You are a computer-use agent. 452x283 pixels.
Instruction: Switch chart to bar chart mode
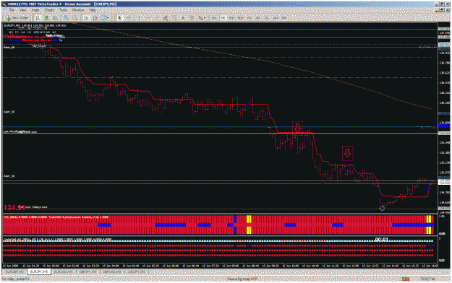click(x=38, y=18)
